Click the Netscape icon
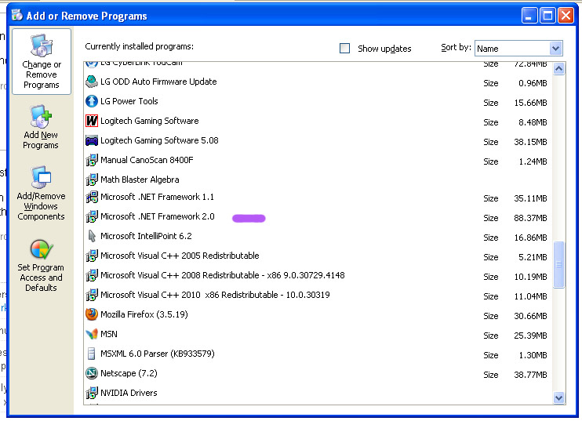Screen dimensions: 582x421 tap(91, 373)
